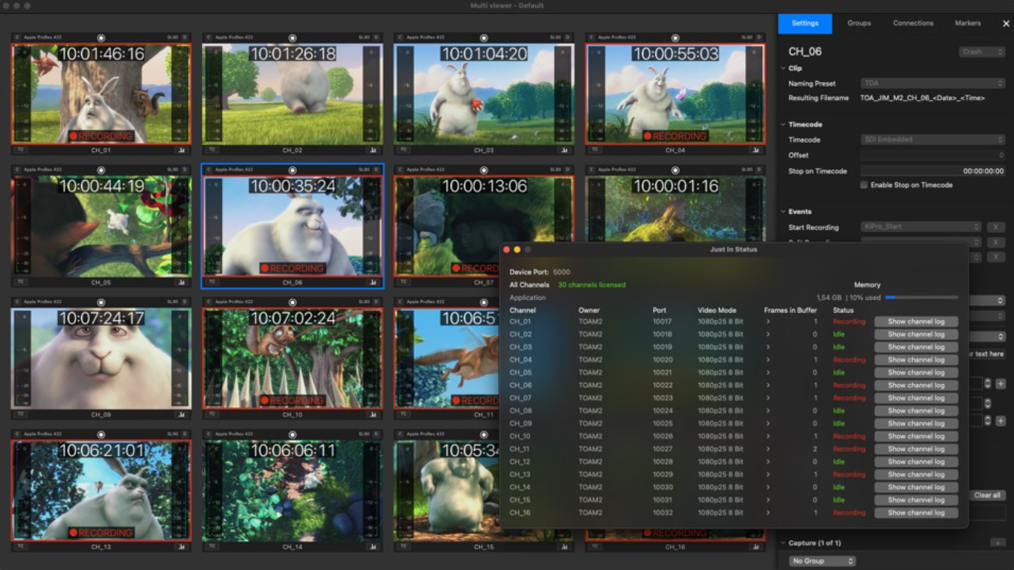Click the audio meter icon below CH_13
Viewport: 1014px width, 570px height.
tap(182, 547)
